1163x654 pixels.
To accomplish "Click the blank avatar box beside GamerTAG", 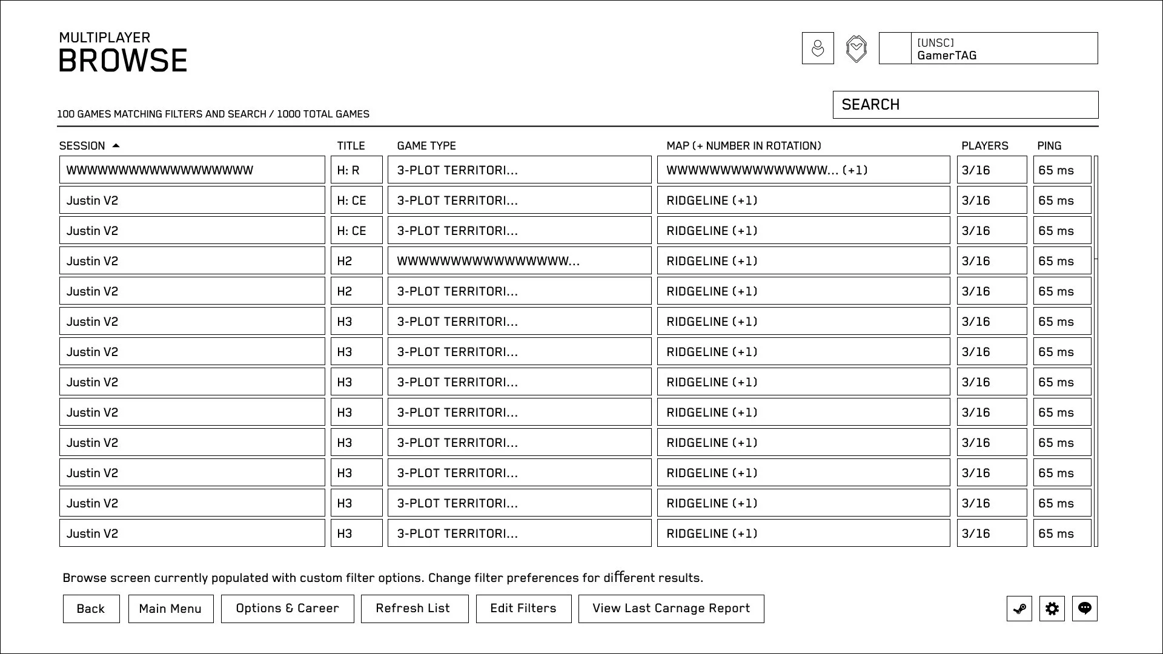I will tap(895, 48).
